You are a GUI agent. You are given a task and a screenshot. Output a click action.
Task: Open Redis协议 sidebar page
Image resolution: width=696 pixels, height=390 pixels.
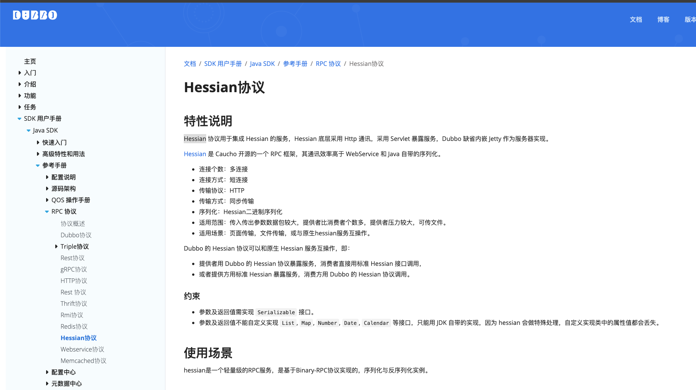[74, 326]
